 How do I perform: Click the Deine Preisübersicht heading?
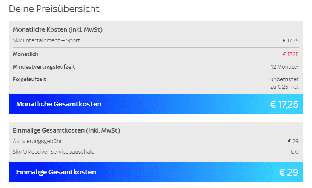(x=54, y=9)
